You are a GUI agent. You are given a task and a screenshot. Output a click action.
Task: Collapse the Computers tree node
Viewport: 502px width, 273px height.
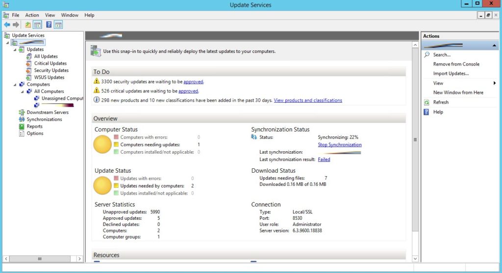point(15,85)
